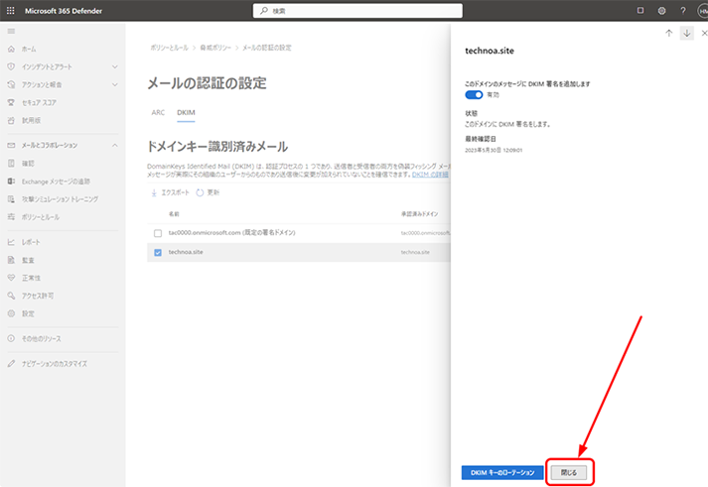Open the 確認 clipboard icon
Image resolution: width=708 pixels, height=487 pixels.
point(11,164)
